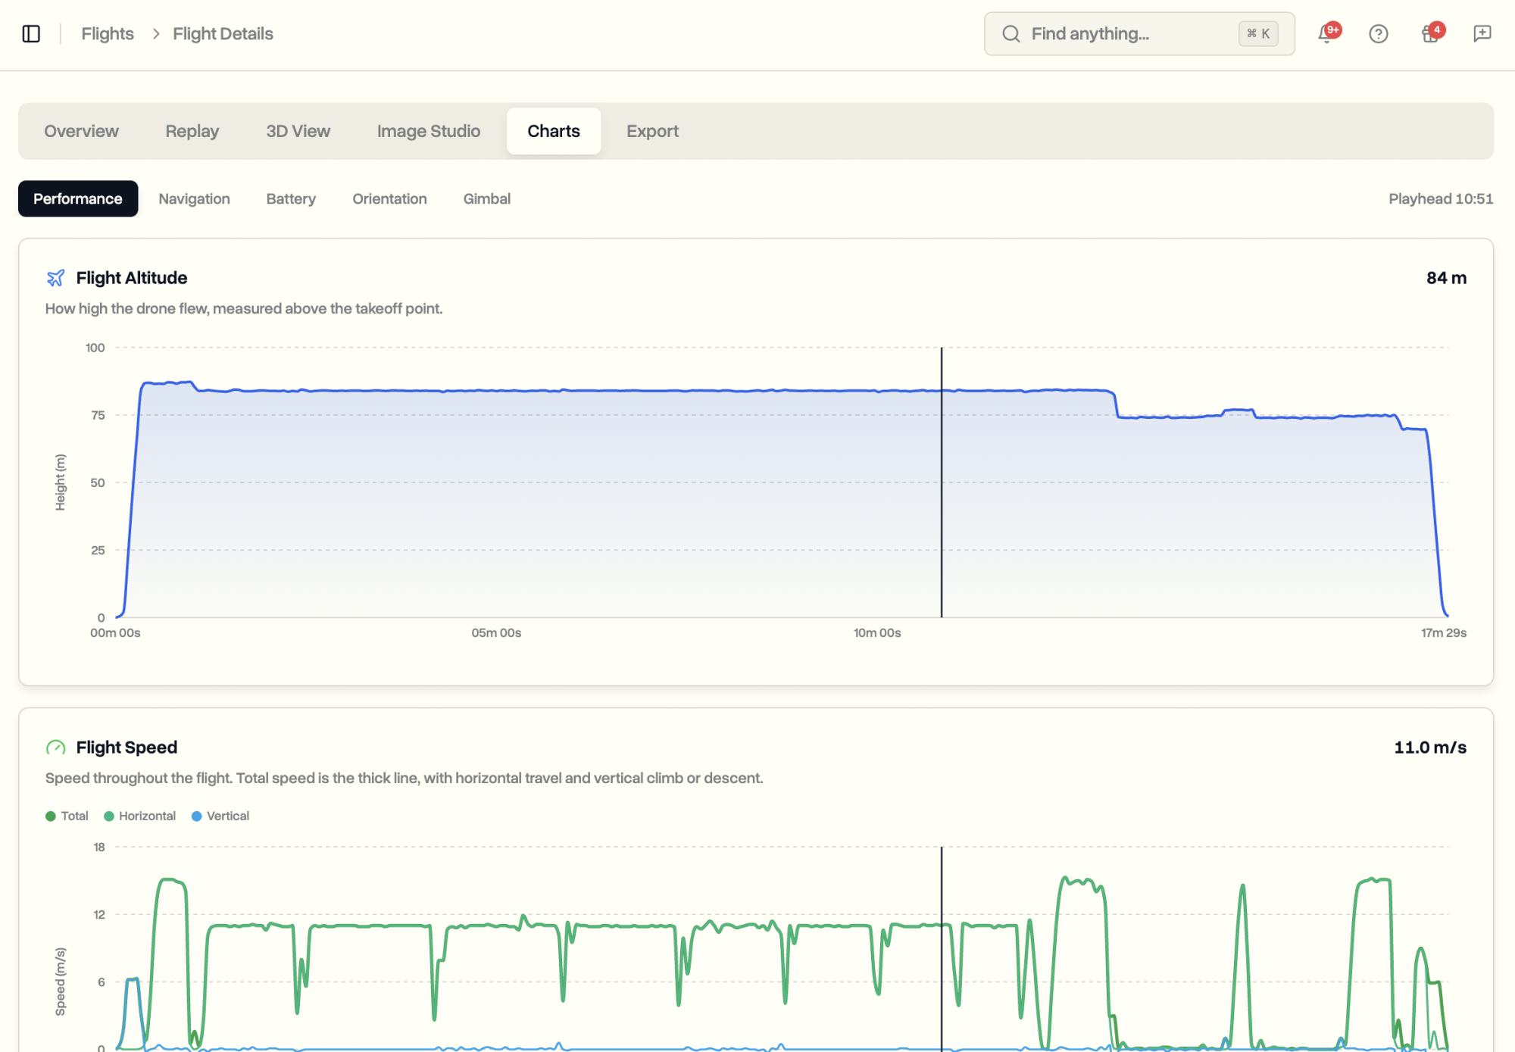Image resolution: width=1515 pixels, height=1052 pixels.
Task: Select the Gimbal chart category
Action: (487, 198)
